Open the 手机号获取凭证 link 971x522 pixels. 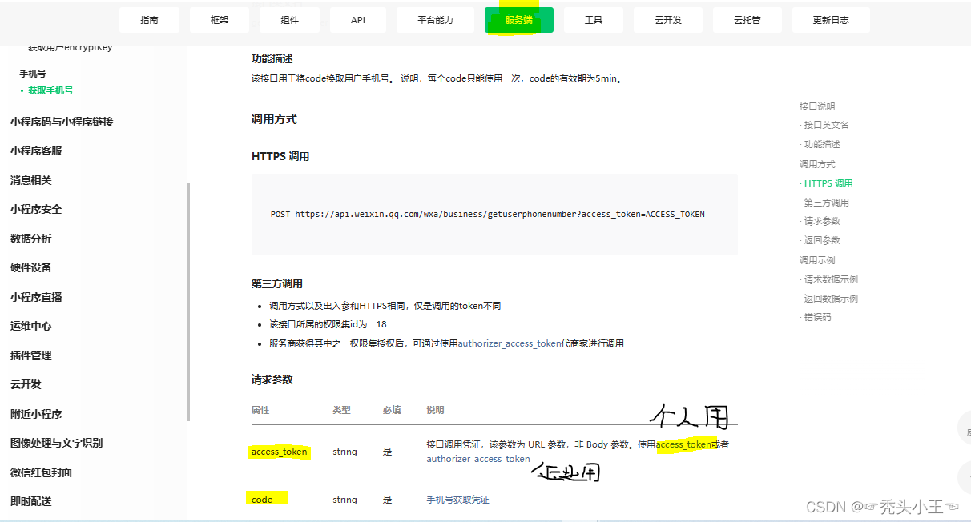[x=457, y=499]
